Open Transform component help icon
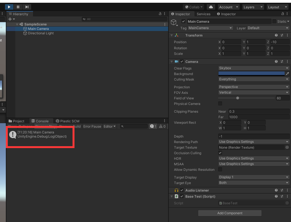 coord(276,35)
